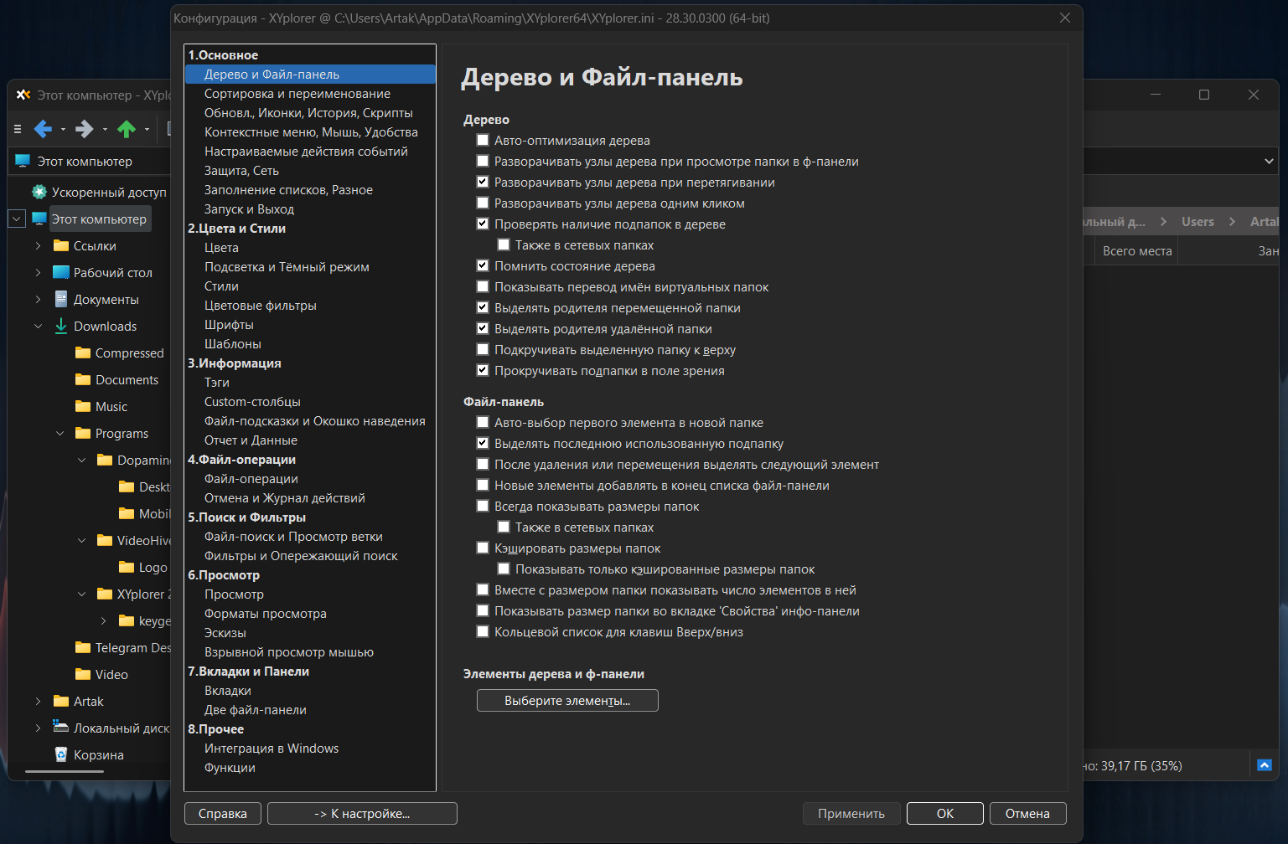Click the blue Back arrow icon
The width and height of the screenshot is (1288, 844).
click(43, 129)
